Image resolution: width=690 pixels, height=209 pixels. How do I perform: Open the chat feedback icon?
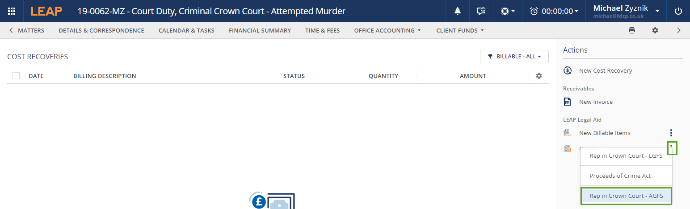pos(481,11)
